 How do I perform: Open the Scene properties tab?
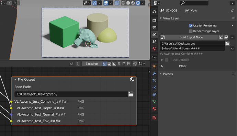click(x=154, y=42)
